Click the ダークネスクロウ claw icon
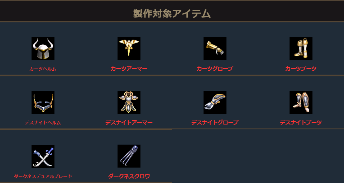344x183 pixels. point(129,156)
